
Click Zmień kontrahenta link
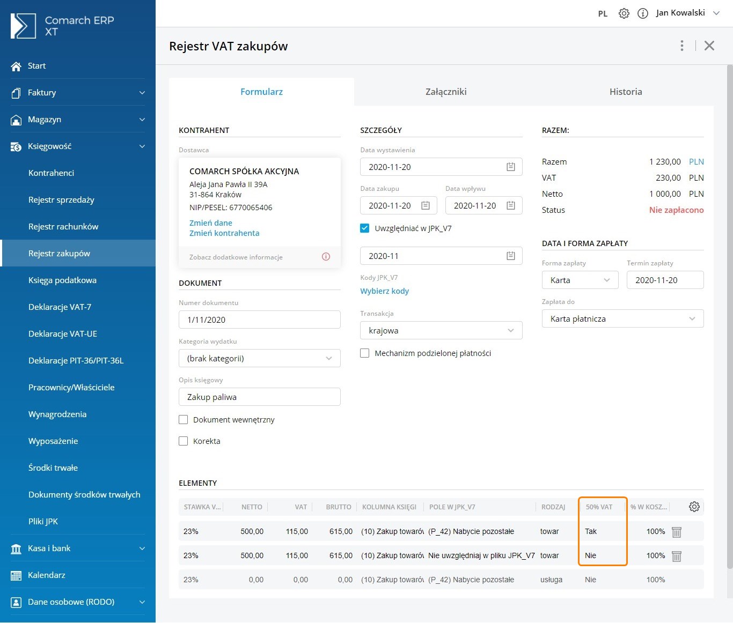224,233
